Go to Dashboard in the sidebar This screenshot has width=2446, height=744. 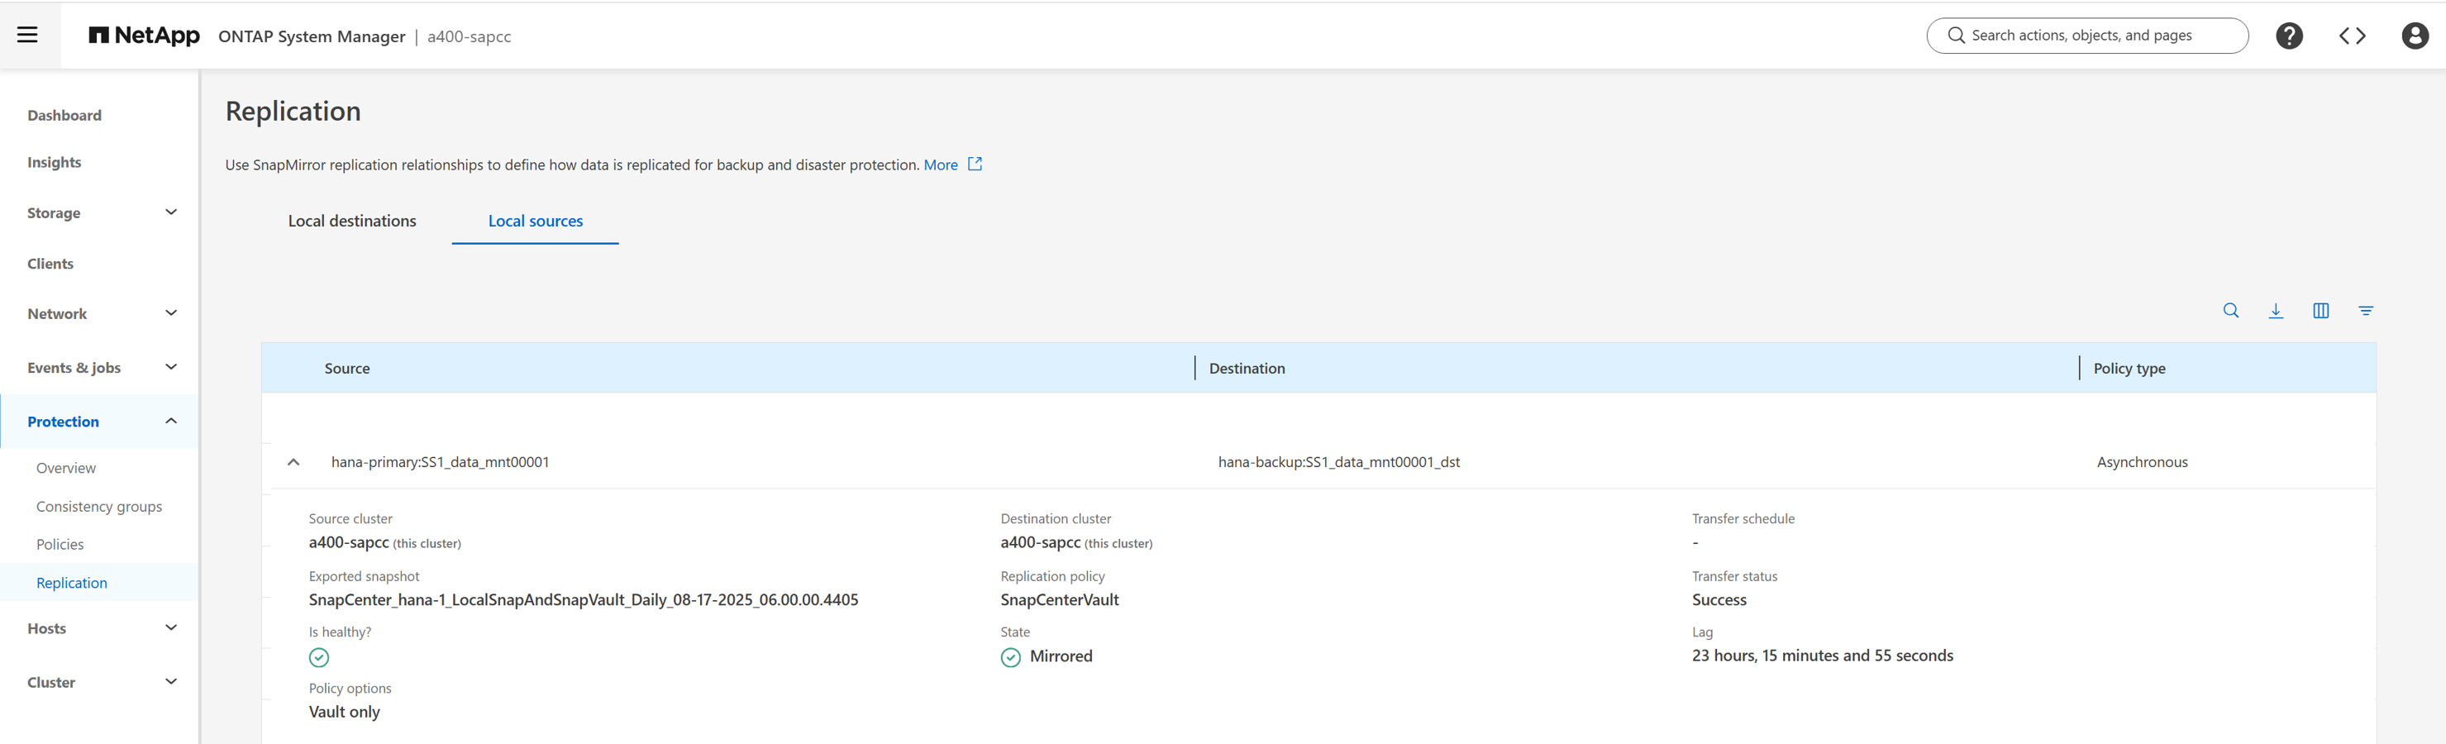point(64,115)
